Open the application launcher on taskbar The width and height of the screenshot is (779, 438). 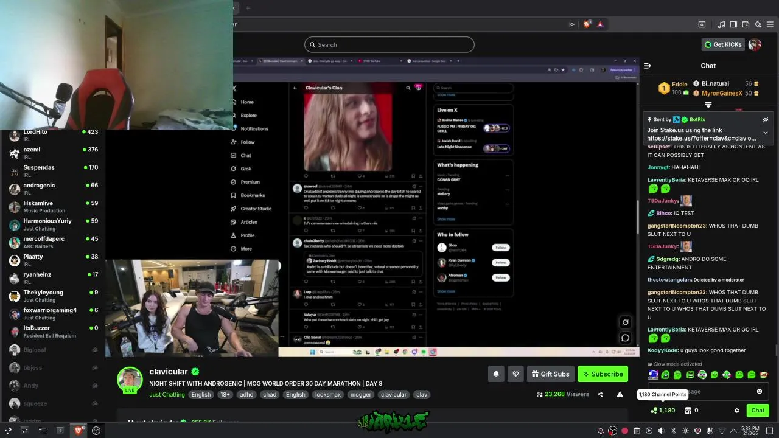coord(8,431)
